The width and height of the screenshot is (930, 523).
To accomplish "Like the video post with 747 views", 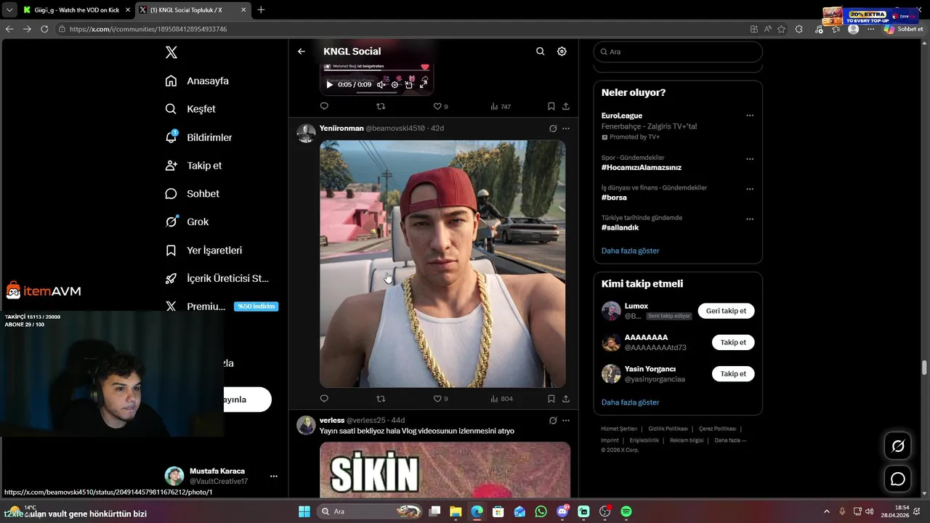I will (440, 106).
